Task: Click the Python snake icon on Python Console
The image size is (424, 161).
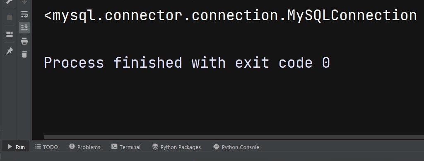Action: (x=216, y=147)
